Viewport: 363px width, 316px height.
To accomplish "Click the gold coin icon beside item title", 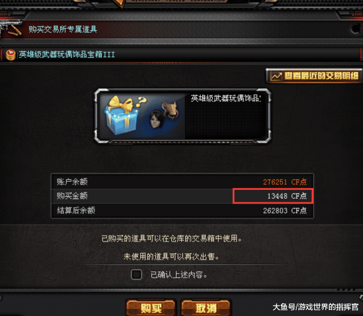I will pos(11,55).
